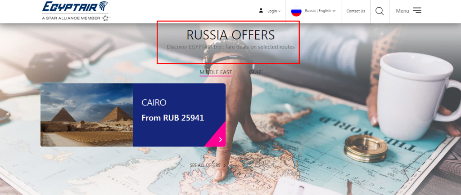The height and width of the screenshot is (195, 461).
Task: Click the Star Alliance star emblem
Action: coord(106,18)
